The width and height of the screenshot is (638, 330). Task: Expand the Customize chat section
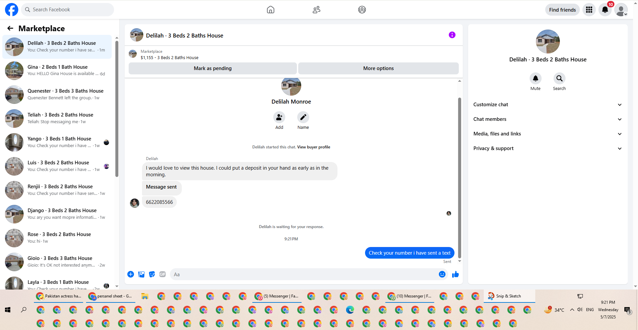pos(548,105)
